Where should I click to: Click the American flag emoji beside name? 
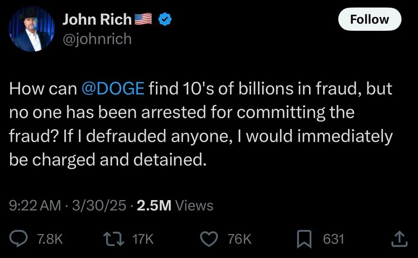pos(143,19)
